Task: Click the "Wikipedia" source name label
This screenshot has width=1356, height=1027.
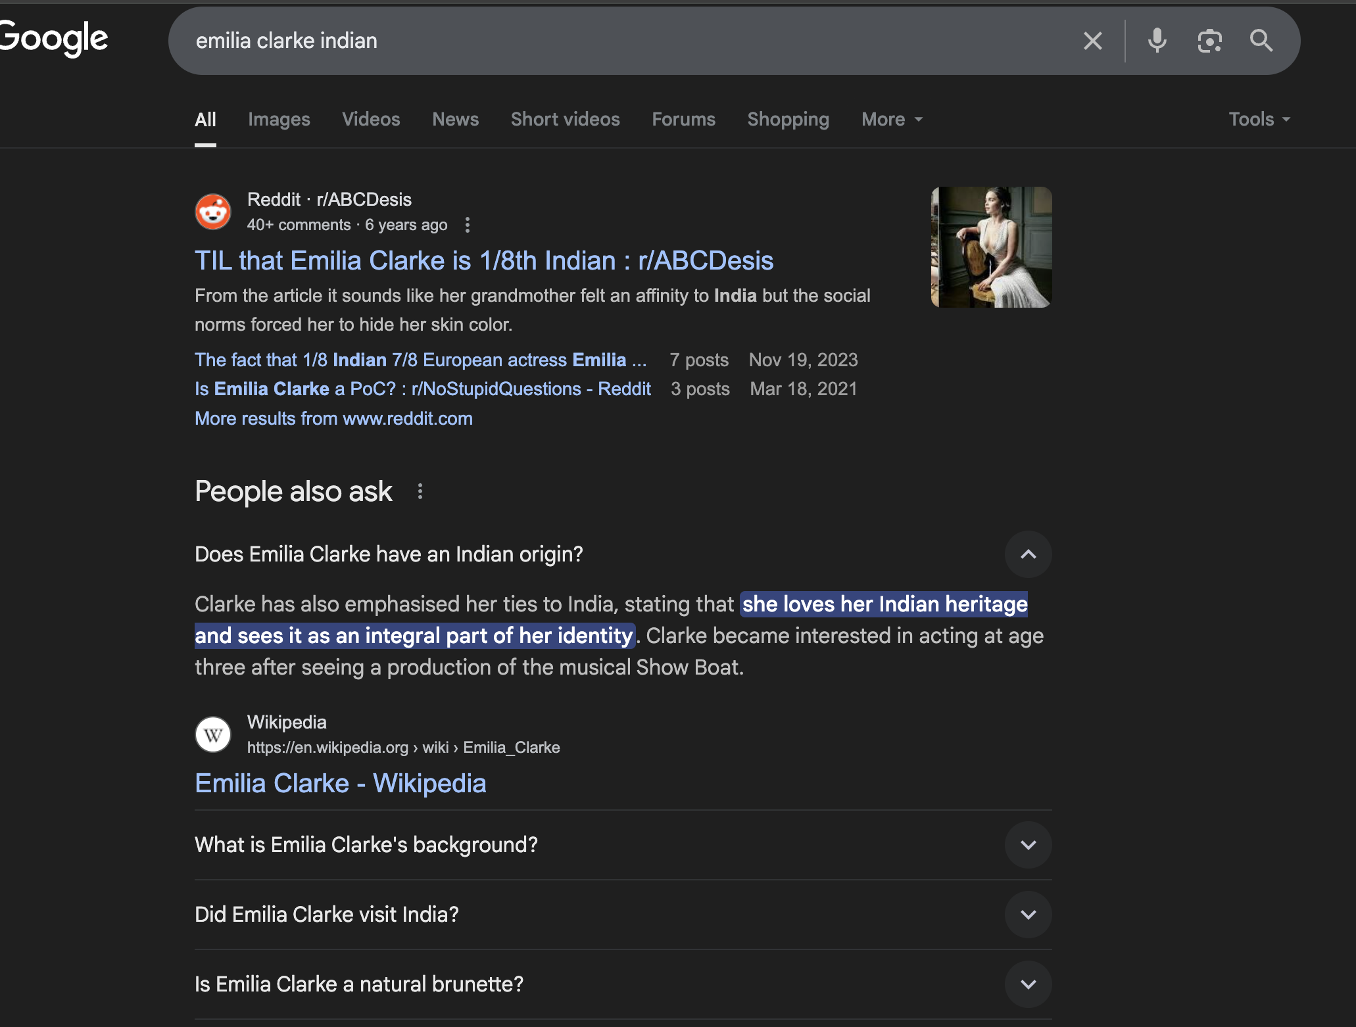Action: point(287,722)
